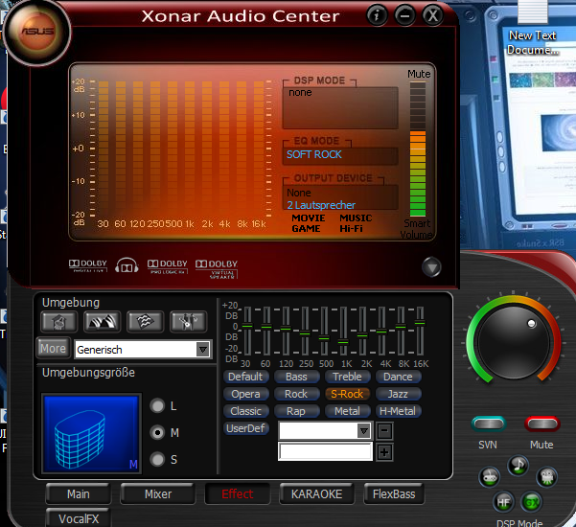576x527 pixels.
Task: Click the SOFT ROCK EQ mode text
Action: point(314,154)
